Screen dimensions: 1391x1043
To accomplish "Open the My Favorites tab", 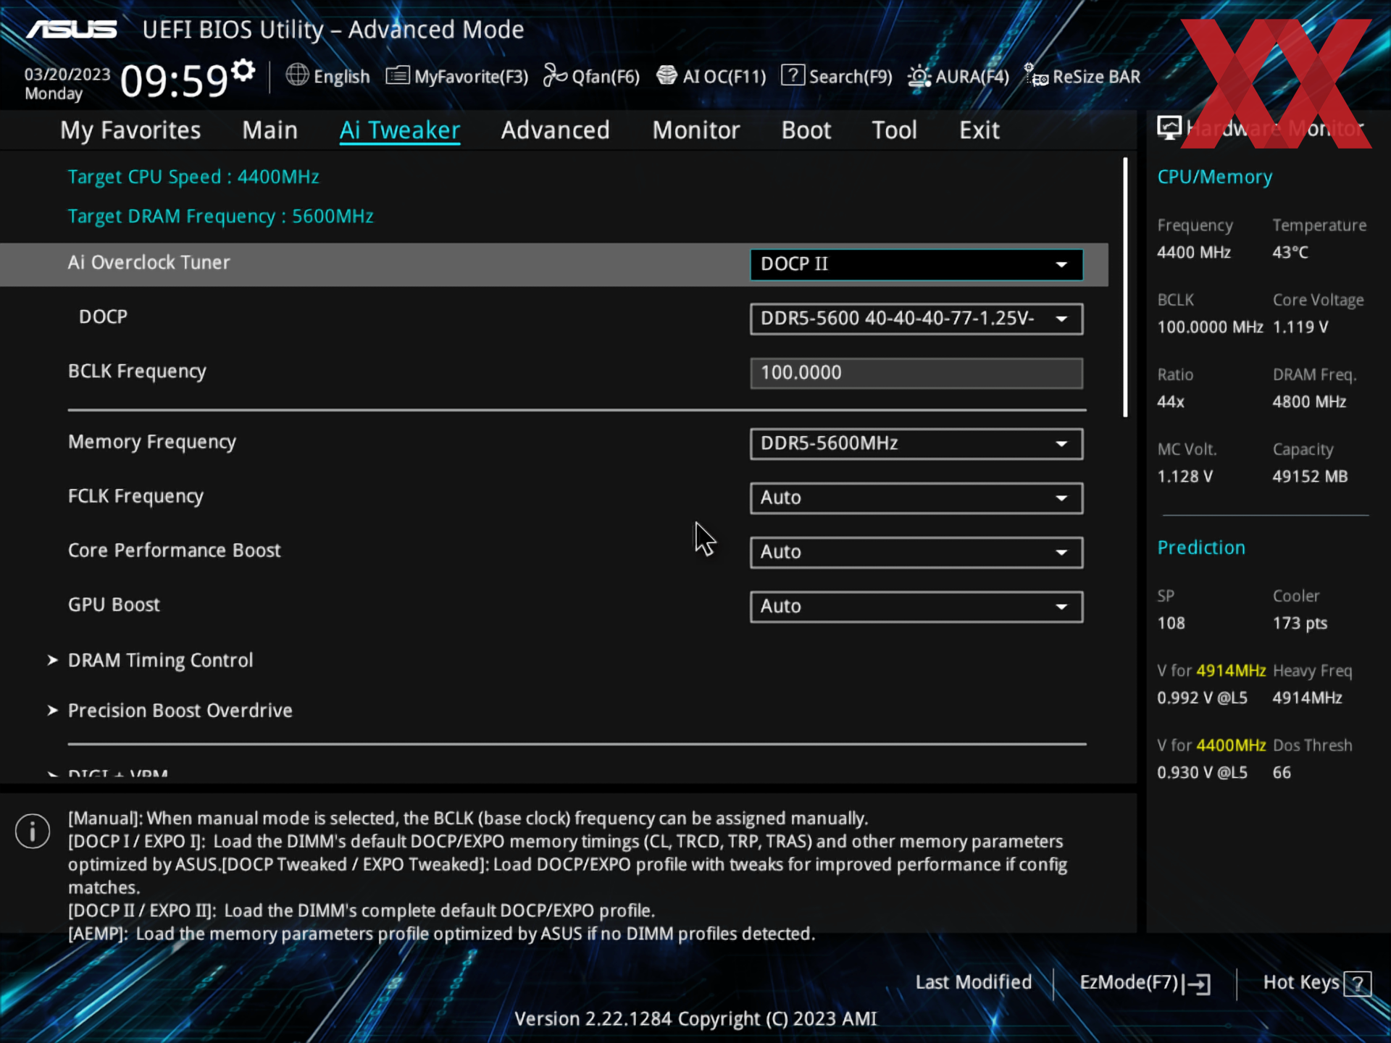I will [x=130, y=130].
